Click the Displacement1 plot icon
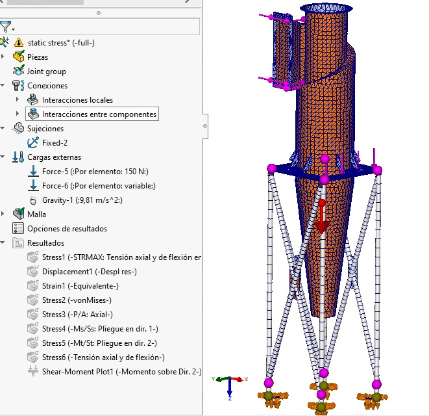429x416 pixels. pyautogui.click(x=33, y=271)
